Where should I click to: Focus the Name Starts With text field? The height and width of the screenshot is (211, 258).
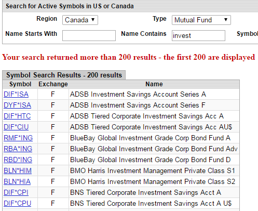point(89,35)
